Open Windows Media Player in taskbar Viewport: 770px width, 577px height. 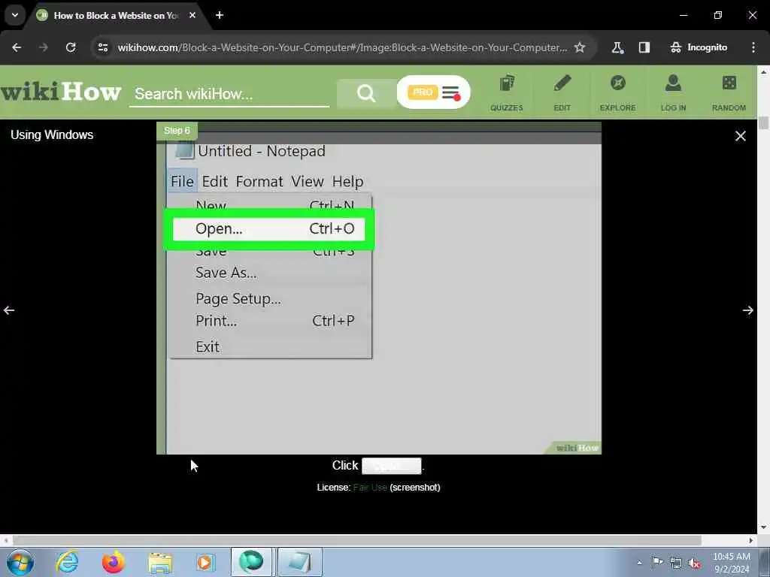click(205, 562)
